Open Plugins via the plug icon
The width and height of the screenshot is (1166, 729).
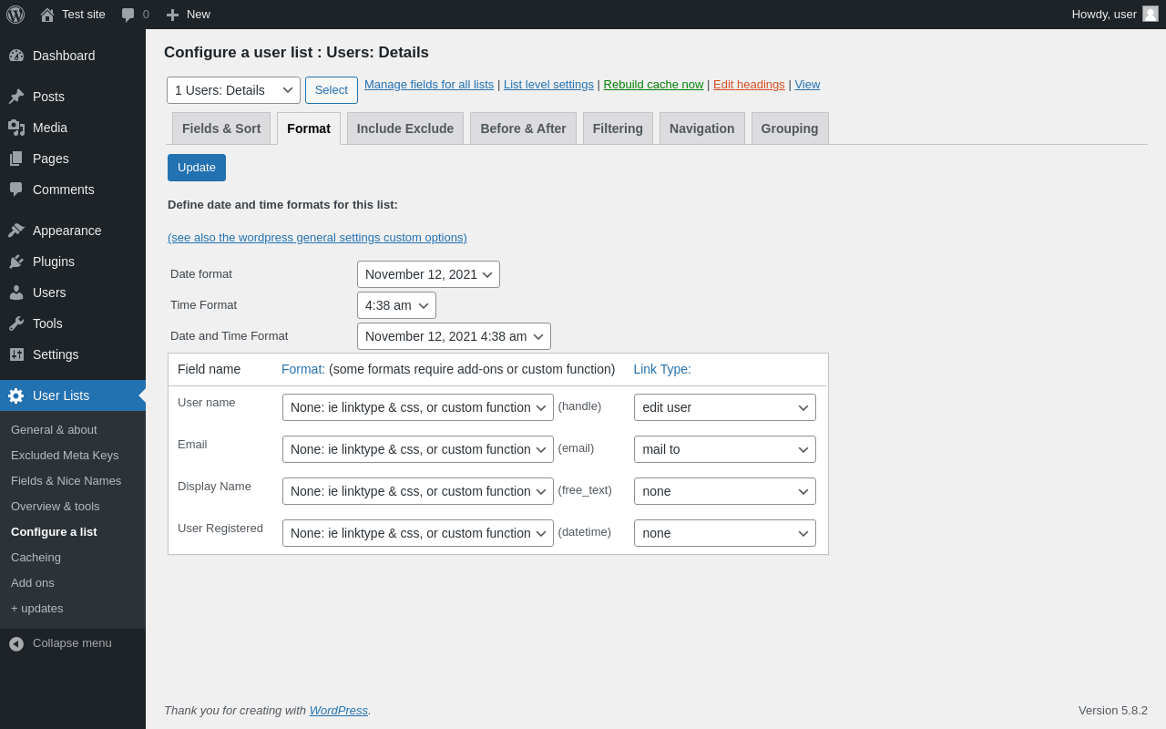click(16, 262)
